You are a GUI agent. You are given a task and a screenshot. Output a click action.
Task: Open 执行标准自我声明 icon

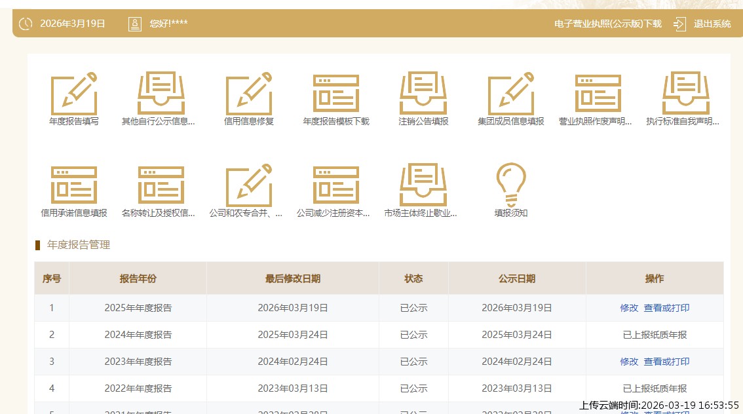click(x=685, y=94)
